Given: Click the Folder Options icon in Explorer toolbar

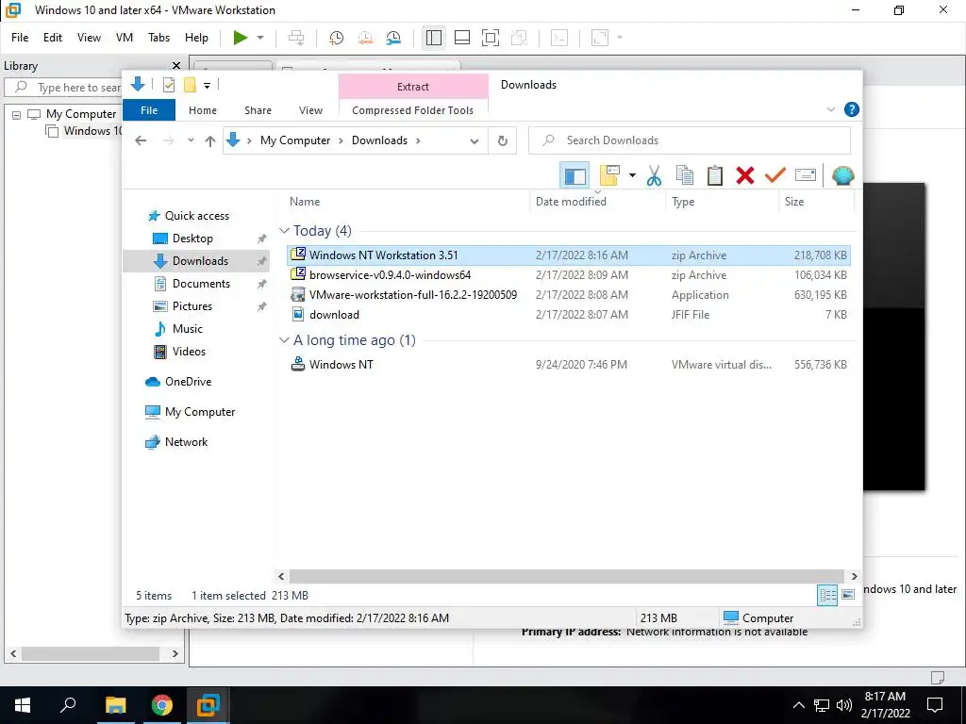Looking at the screenshot, I should [609, 175].
